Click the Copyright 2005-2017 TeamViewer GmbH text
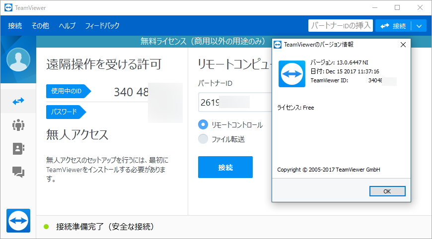The height and width of the screenshot is (239, 432). tap(329, 170)
